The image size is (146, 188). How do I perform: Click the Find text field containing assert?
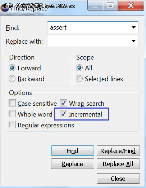coord(93,27)
